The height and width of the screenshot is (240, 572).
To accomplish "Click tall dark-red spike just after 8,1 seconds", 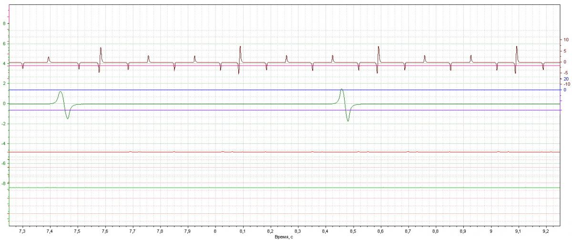I will (x=240, y=55).
